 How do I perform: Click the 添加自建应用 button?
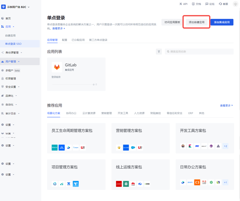pyautogui.click(x=196, y=22)
